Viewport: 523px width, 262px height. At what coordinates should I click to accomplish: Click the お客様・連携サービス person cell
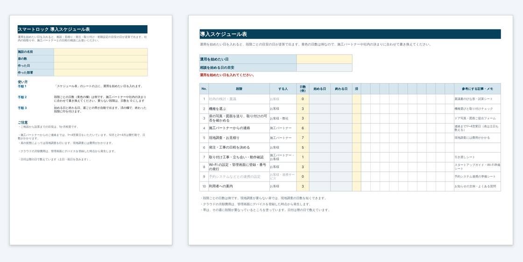(x=283, y=177)
